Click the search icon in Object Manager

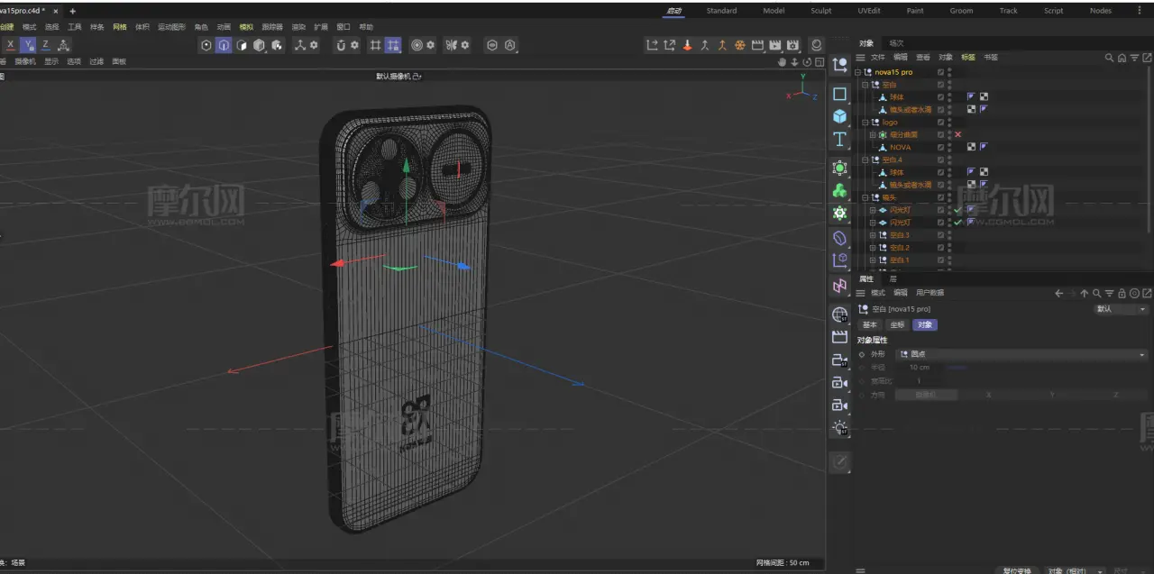click(1109, 58)
